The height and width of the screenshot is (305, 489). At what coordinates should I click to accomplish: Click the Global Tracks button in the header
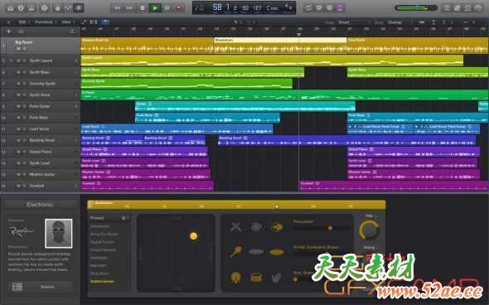(x=72, y=31)
